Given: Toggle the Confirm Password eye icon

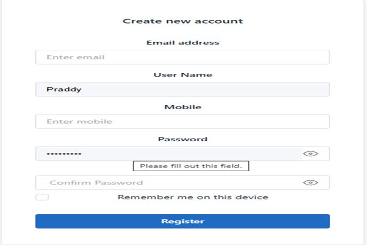Looking at the screenshot, I should (310, 182).
